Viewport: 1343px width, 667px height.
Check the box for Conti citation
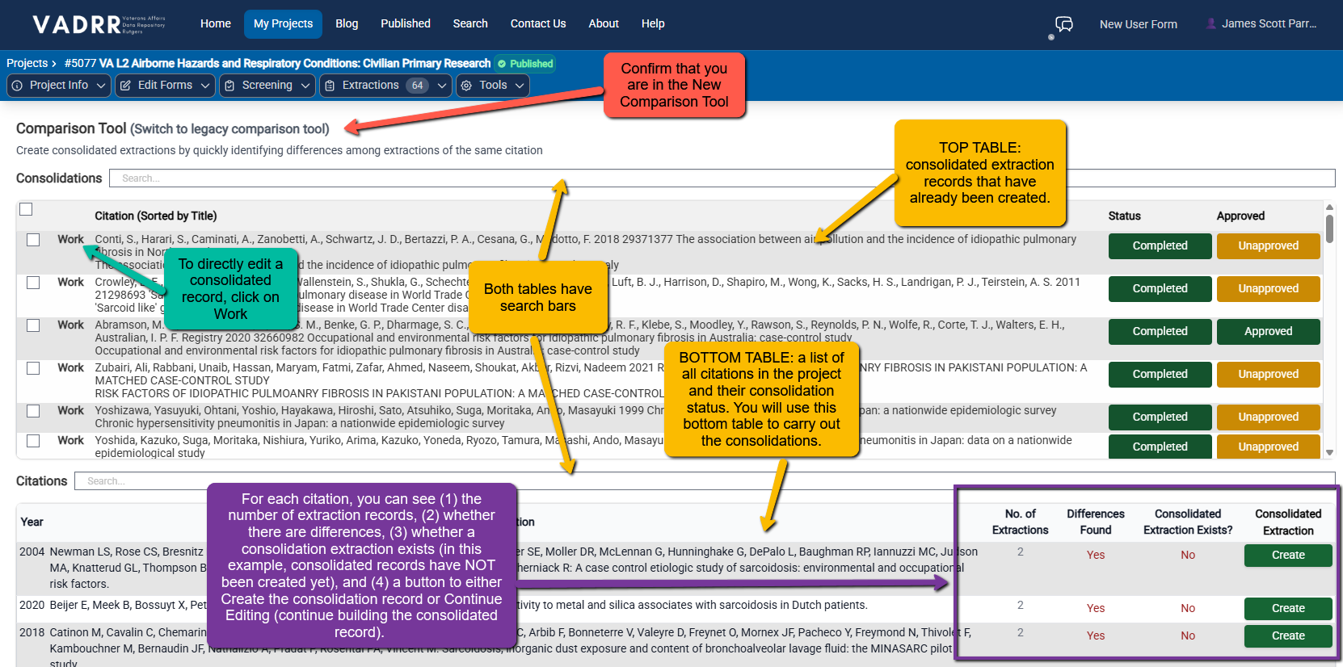[x=33, y=240]
